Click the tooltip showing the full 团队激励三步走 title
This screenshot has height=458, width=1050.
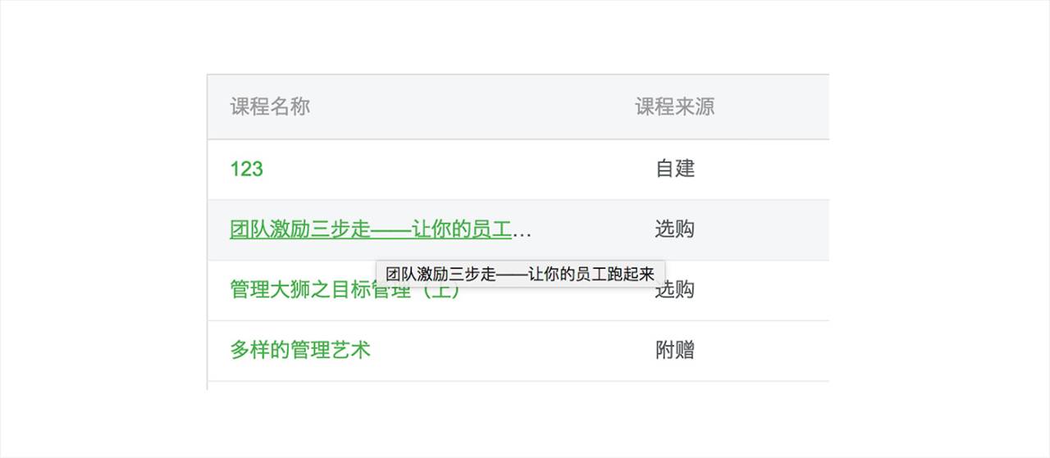point(520,274)
